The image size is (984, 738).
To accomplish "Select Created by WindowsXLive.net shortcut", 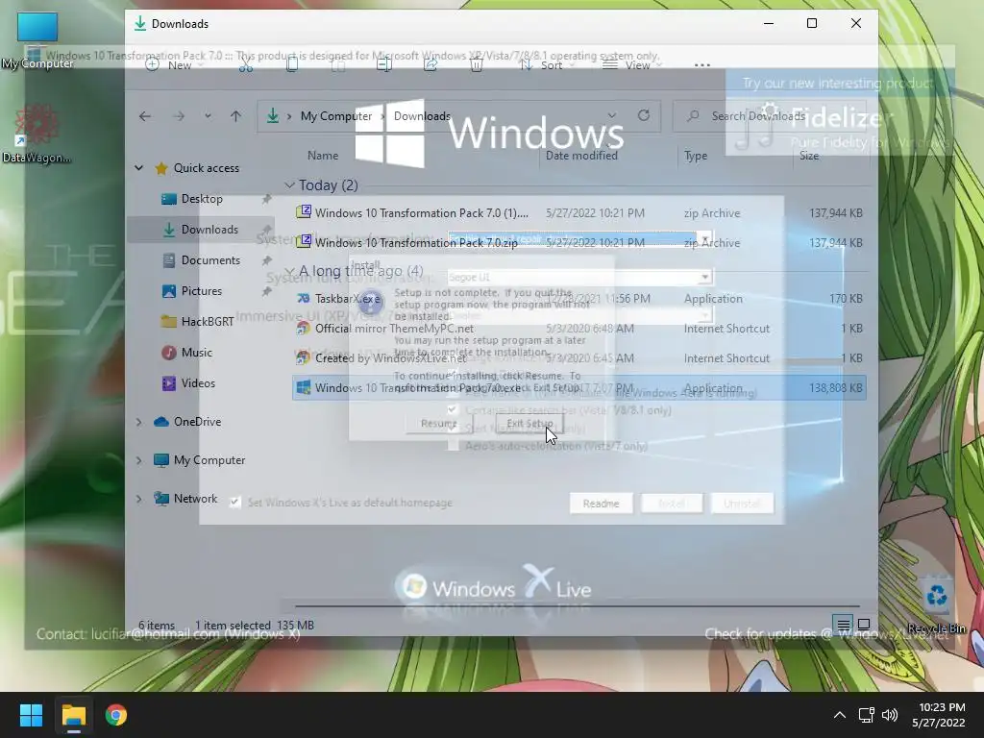I will [578, 357].
